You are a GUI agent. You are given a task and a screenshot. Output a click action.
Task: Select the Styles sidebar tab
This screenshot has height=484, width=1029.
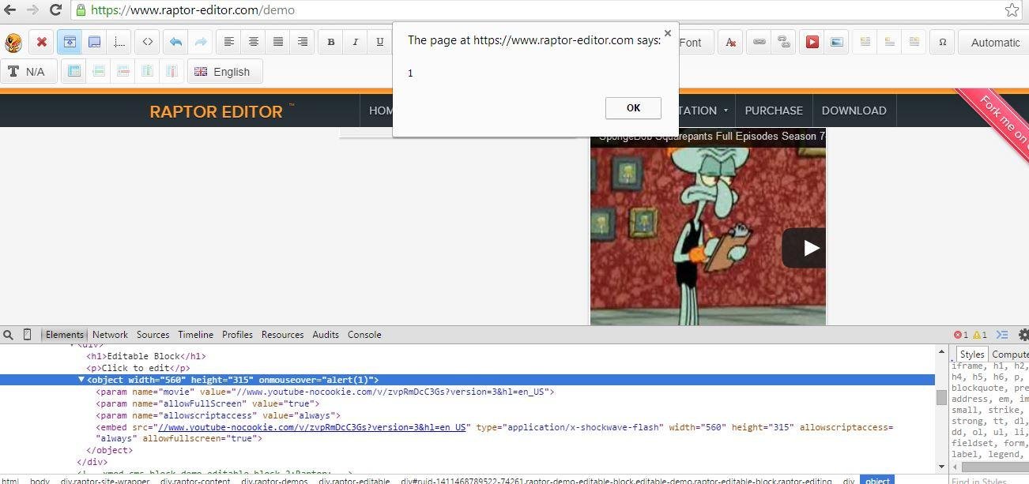coord(971,355)
